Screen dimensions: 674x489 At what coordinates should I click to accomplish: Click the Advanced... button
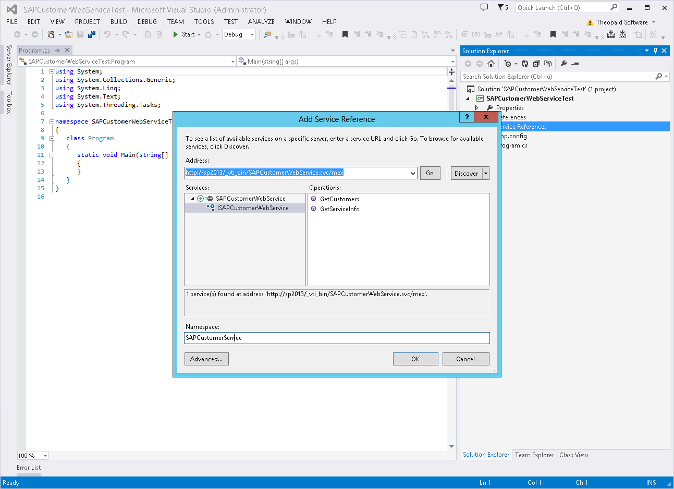click(206, 359)
